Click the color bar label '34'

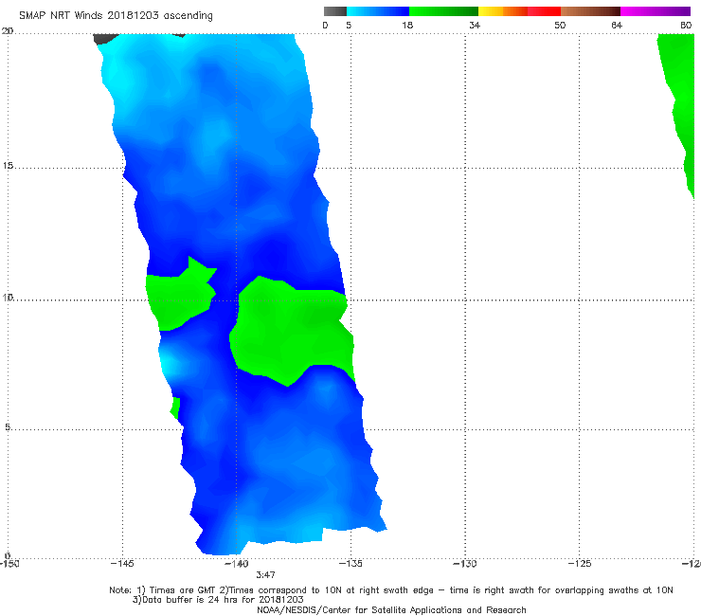[x=475, y=25]
